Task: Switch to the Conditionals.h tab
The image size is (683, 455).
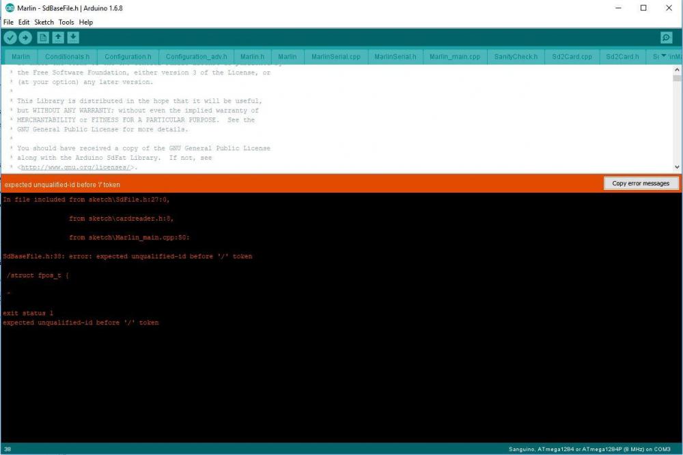Action: coord(67,57)
